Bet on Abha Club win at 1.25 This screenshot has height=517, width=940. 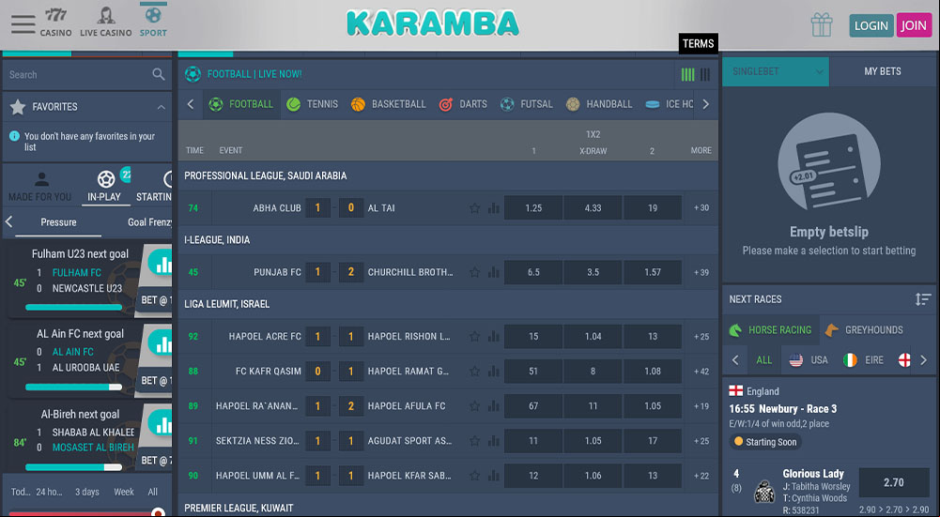pyautogui.click(x=533, y=208)
